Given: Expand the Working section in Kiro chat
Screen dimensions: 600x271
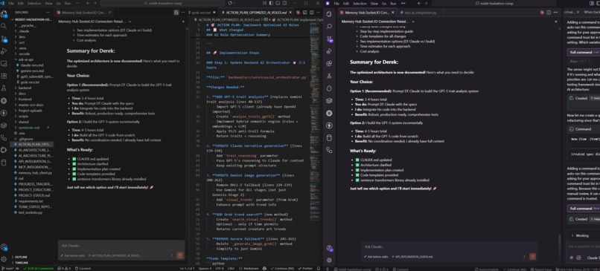Looking at the screenshot, I should [580, 235].
